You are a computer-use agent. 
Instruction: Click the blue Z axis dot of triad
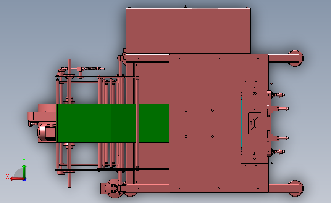(x=25, y=179)
